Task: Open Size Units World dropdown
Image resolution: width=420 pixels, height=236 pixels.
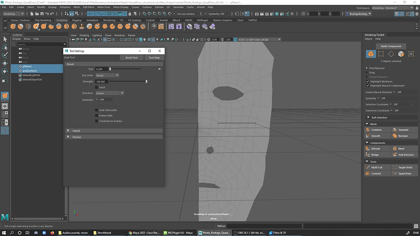Action: pyautogui.click(x=107, y=75)
